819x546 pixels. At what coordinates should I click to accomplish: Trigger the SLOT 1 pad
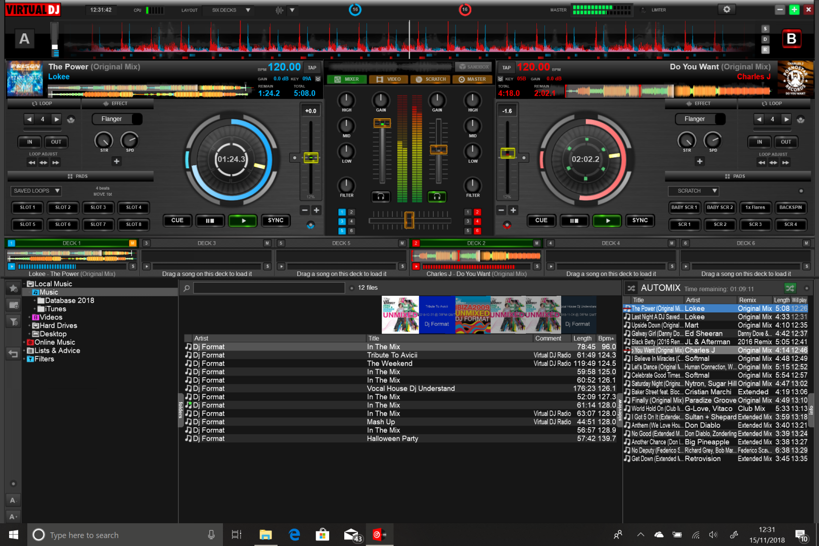28,208
